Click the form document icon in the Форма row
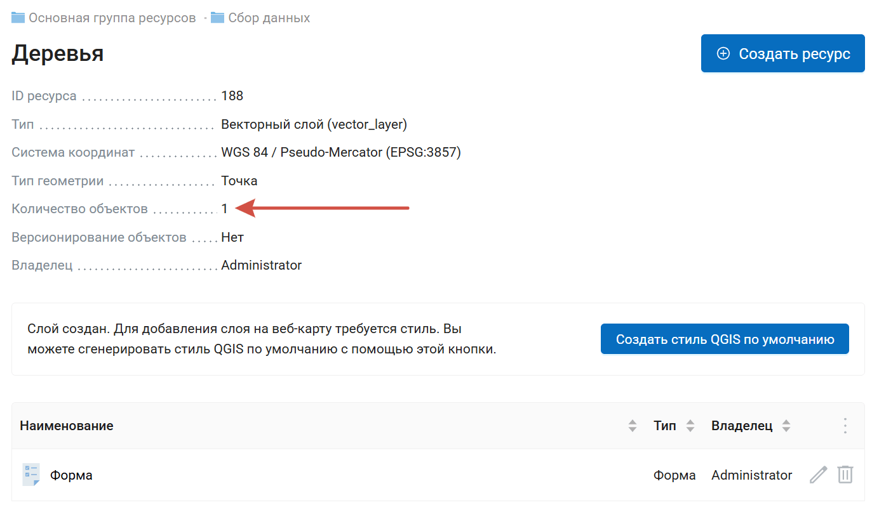 (x=30, y=475)
